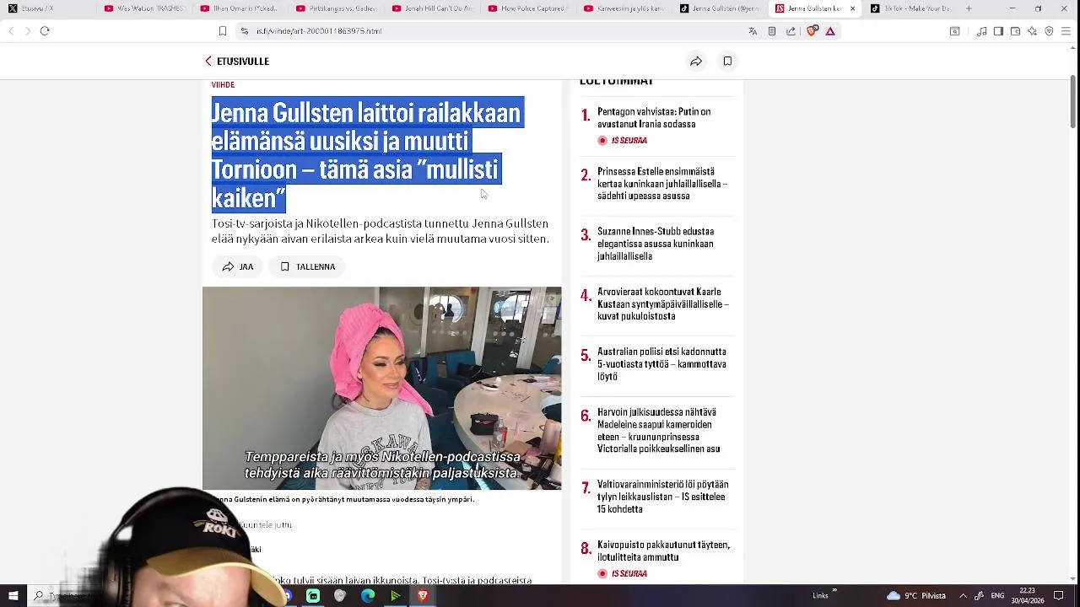Open Kaivopuisto pakkautunut täyteen article
The height and width of the screenshot is (607, 1080).
(x=663, y=551)
